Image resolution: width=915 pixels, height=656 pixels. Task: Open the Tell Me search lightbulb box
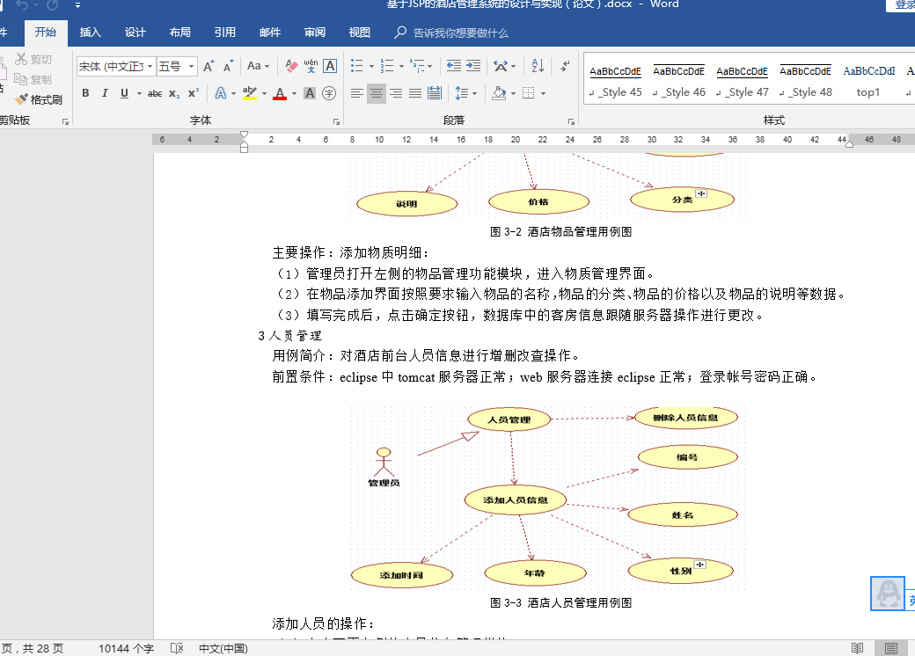pos(450,33)
